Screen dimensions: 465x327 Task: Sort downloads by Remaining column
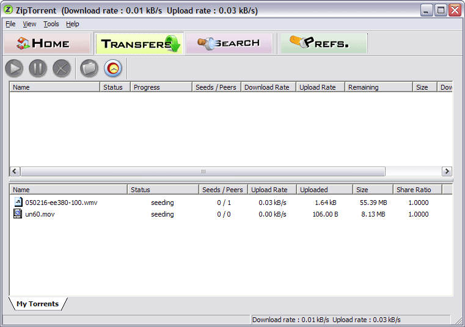[379, 87]
